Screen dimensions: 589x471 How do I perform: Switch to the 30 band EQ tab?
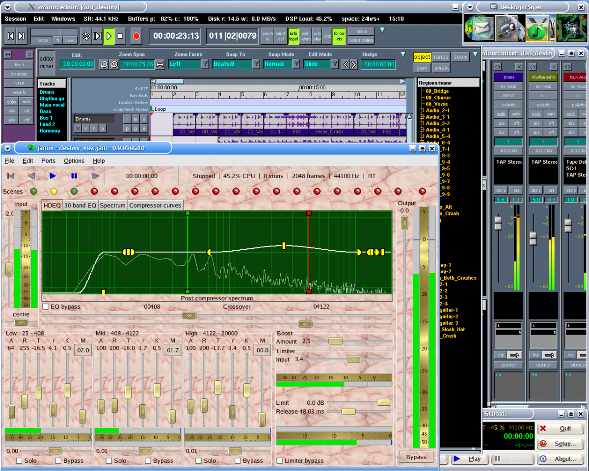[x=80, y=206]
